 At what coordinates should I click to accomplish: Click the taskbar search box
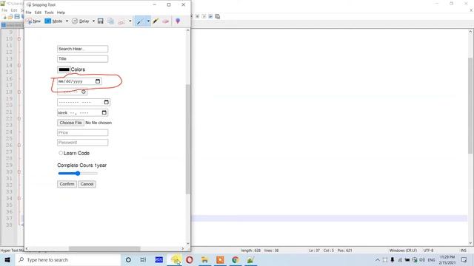(67, 259)
